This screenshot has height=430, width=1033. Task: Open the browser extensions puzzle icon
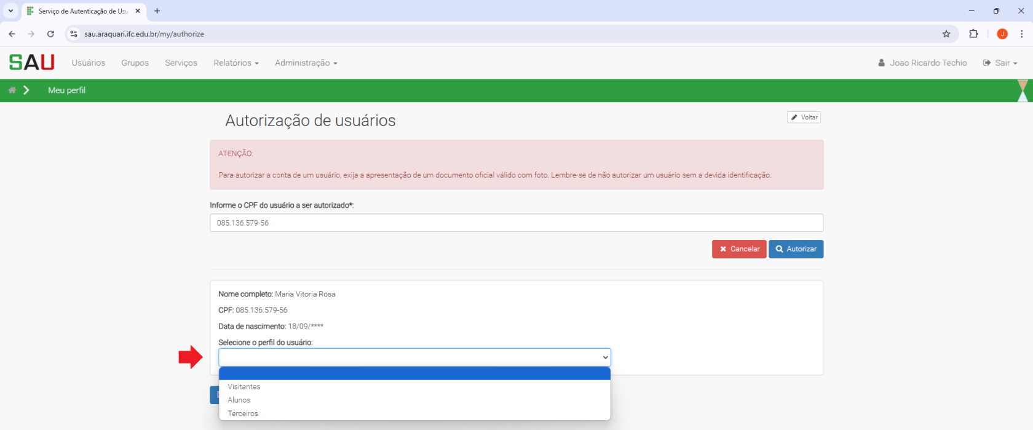click(x=973, y=34)
